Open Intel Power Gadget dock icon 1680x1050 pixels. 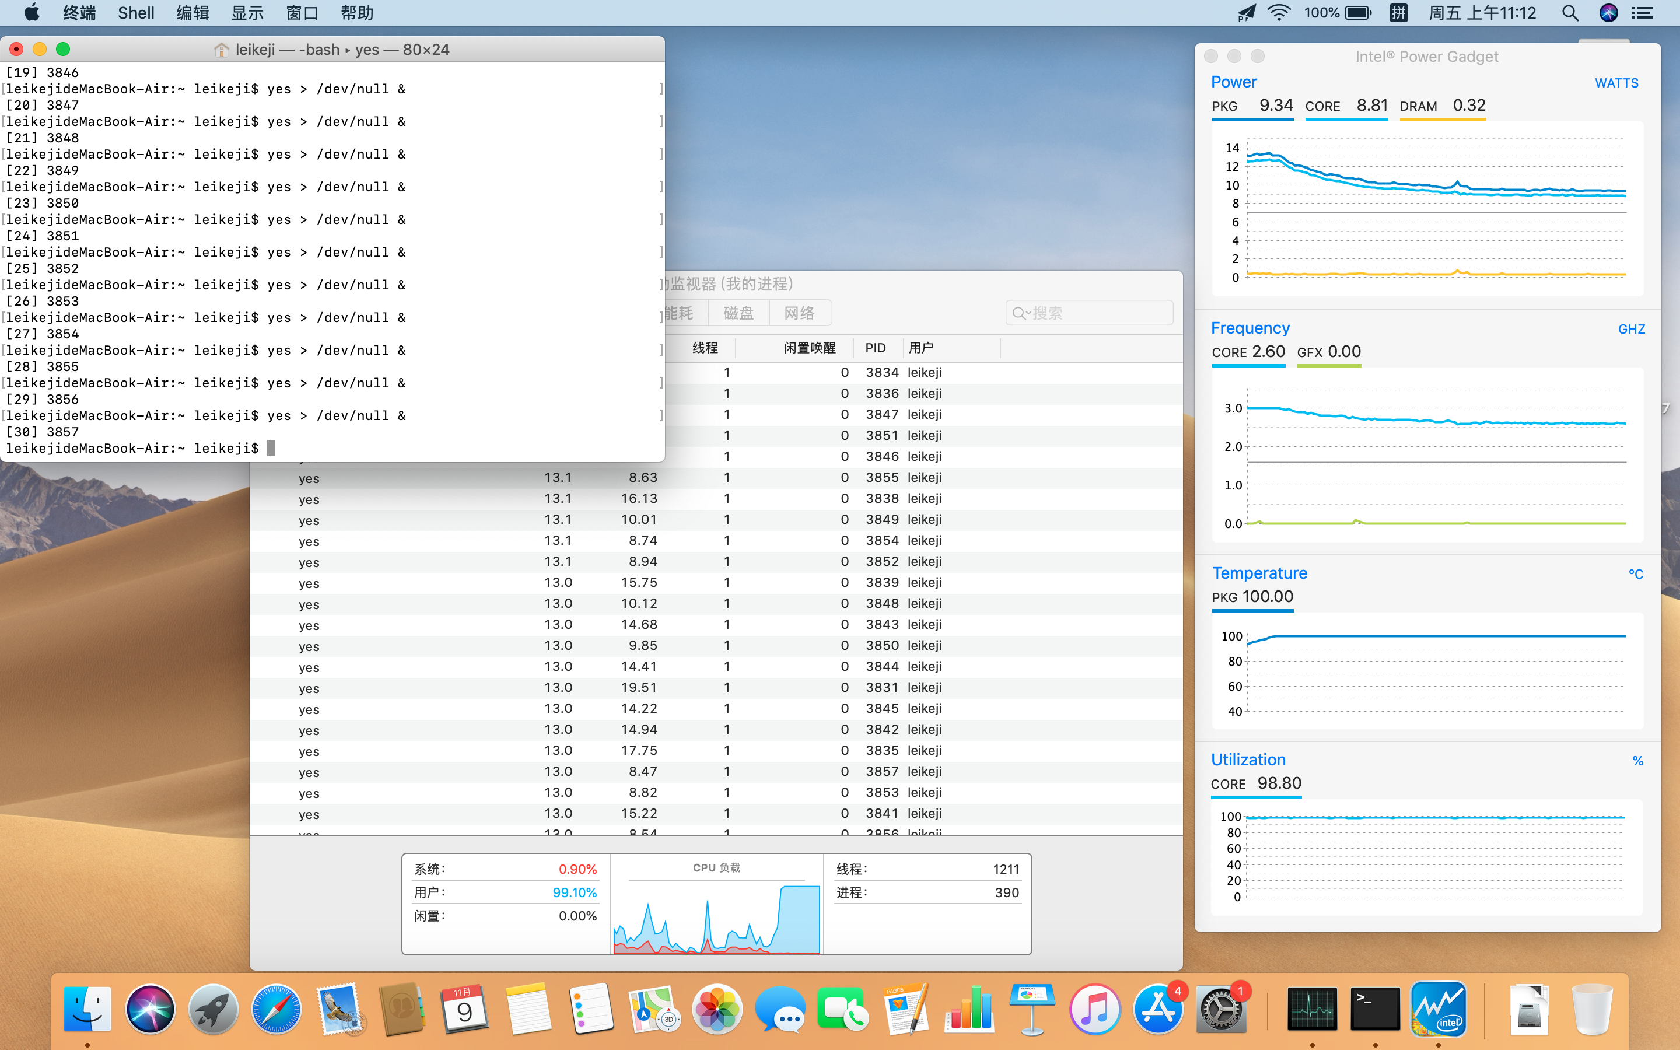click(x=1438, y=1009)
